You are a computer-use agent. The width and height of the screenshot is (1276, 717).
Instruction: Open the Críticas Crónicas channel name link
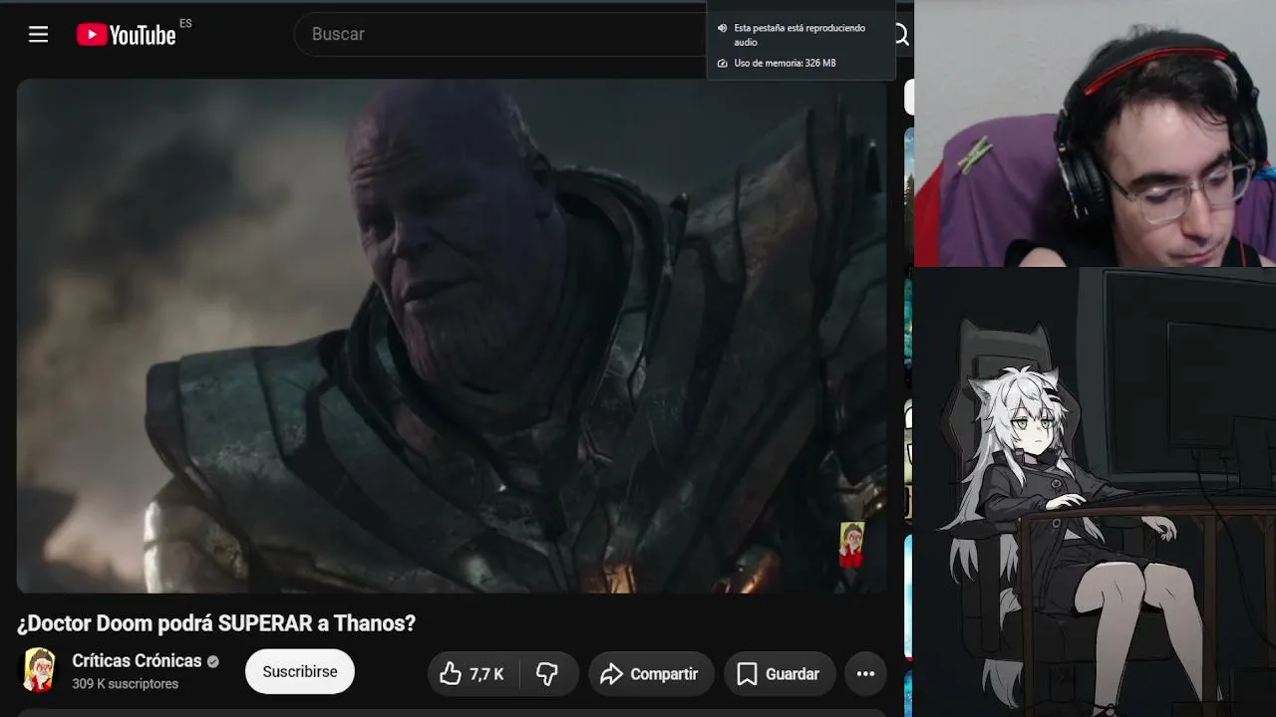coord(137,661)
